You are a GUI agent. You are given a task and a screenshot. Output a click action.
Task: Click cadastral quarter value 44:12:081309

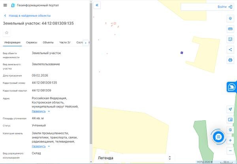click(41, 90)
